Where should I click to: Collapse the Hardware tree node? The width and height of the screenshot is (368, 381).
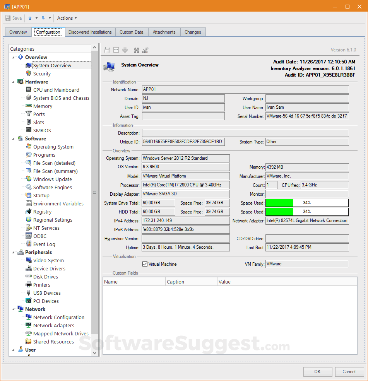click(x=14, y=82)
